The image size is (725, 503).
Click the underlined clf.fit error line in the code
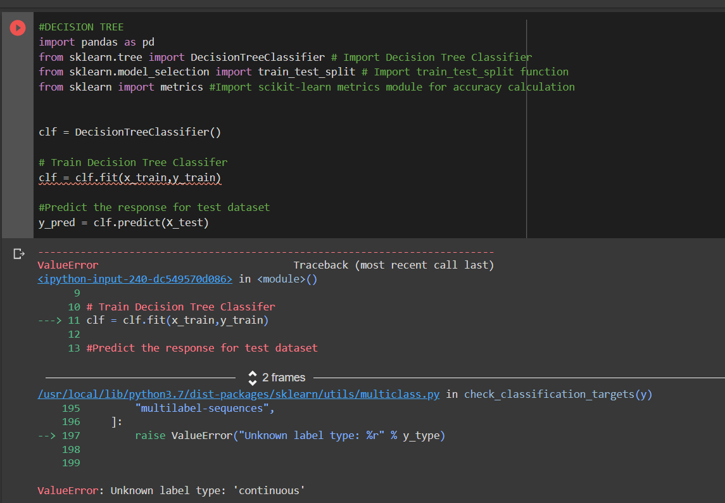(x=130, y=177)
